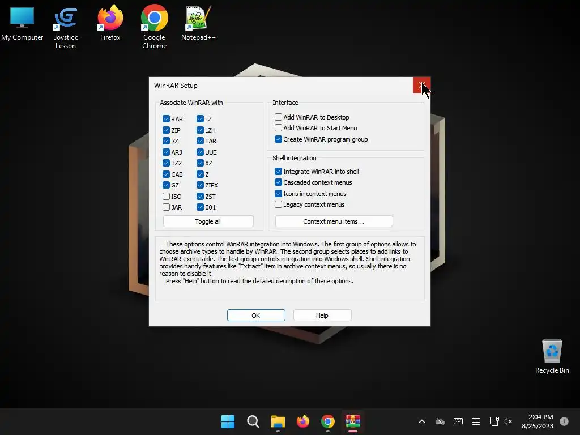Close the WinRAR Setup dialog
580x435 pixels.
pos(421,86)
